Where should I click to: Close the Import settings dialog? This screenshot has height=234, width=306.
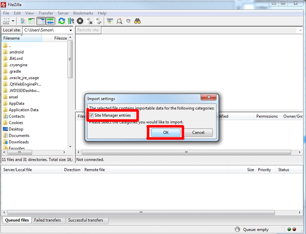coord(209,97)
